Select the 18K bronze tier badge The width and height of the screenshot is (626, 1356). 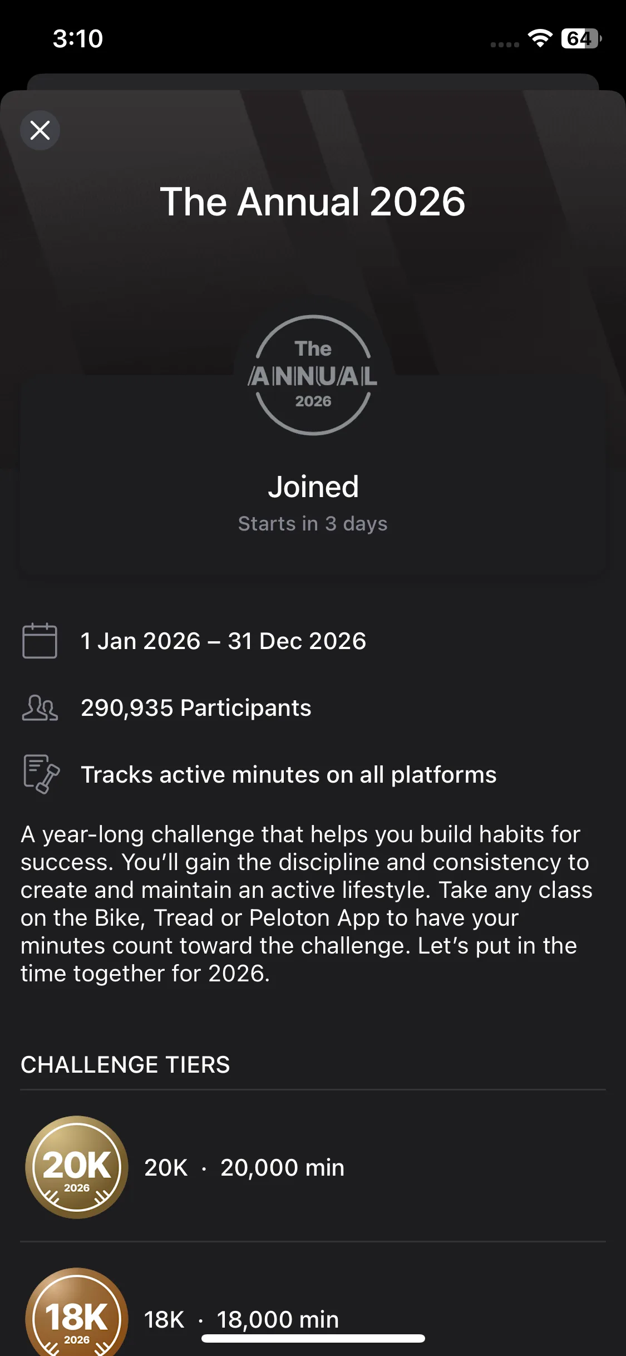77,1316
